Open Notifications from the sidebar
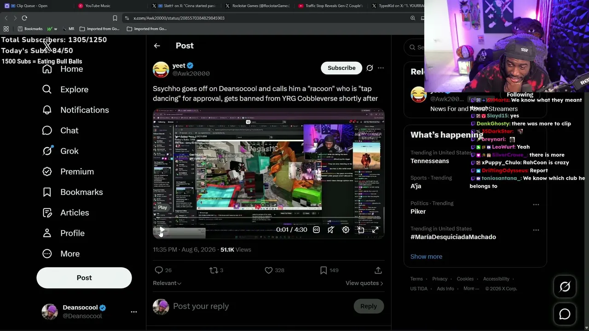 [75, 110]
